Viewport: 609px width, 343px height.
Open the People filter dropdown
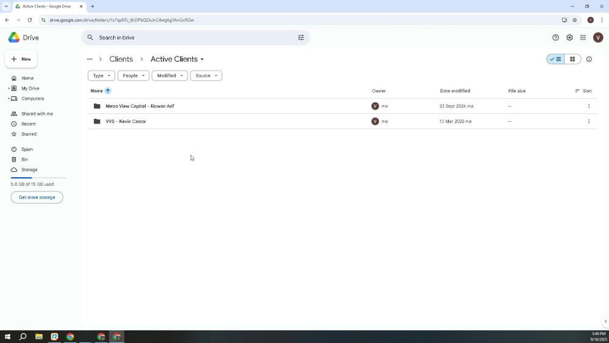(133, 76)
